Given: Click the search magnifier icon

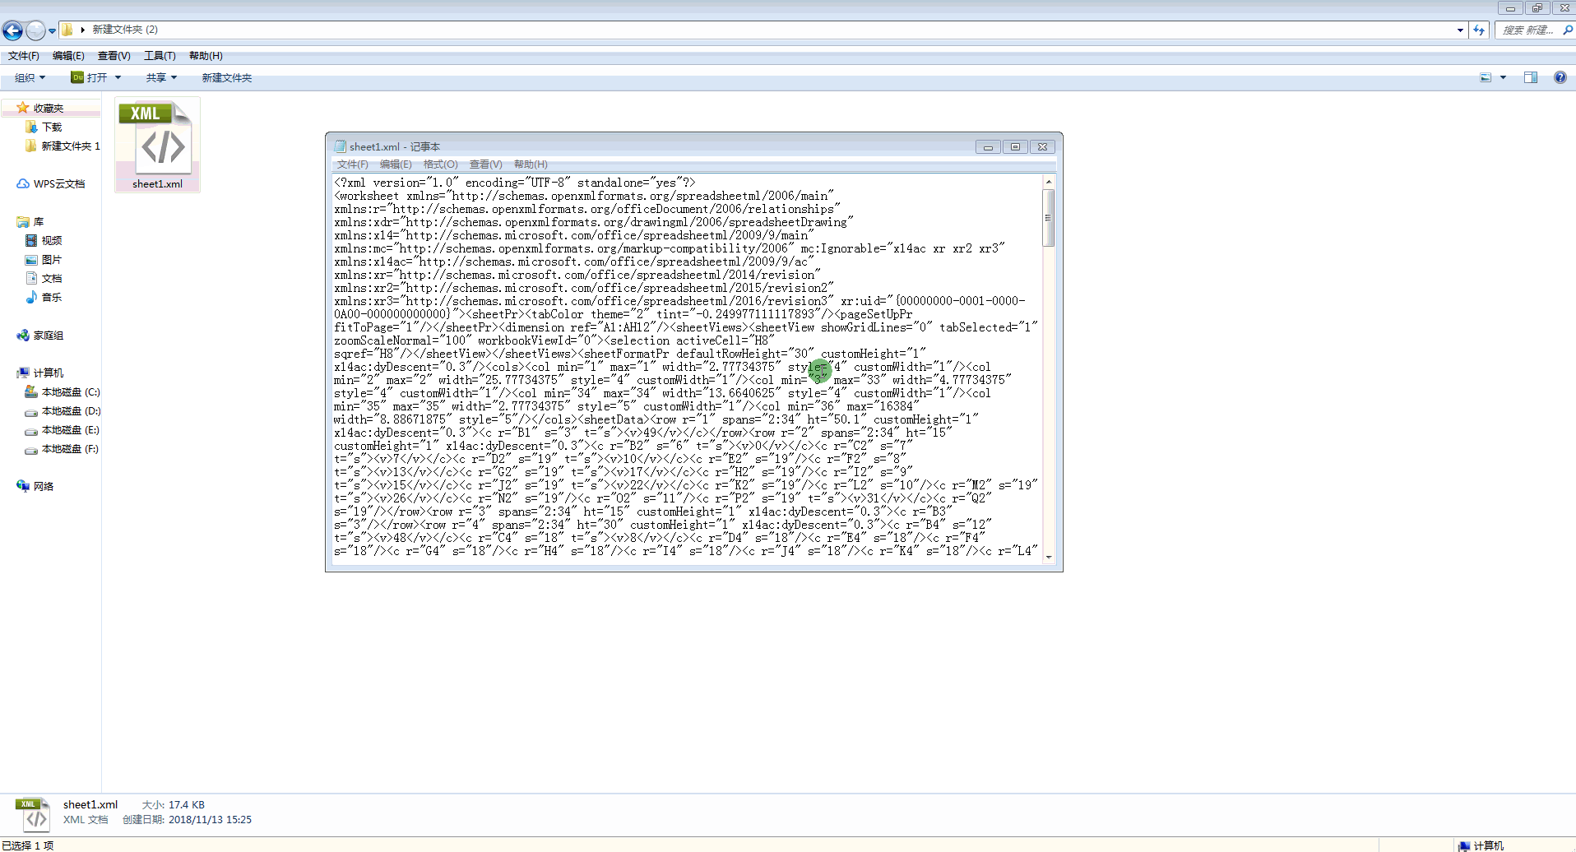Looking at the screenshot, I should coord(1568,30).
